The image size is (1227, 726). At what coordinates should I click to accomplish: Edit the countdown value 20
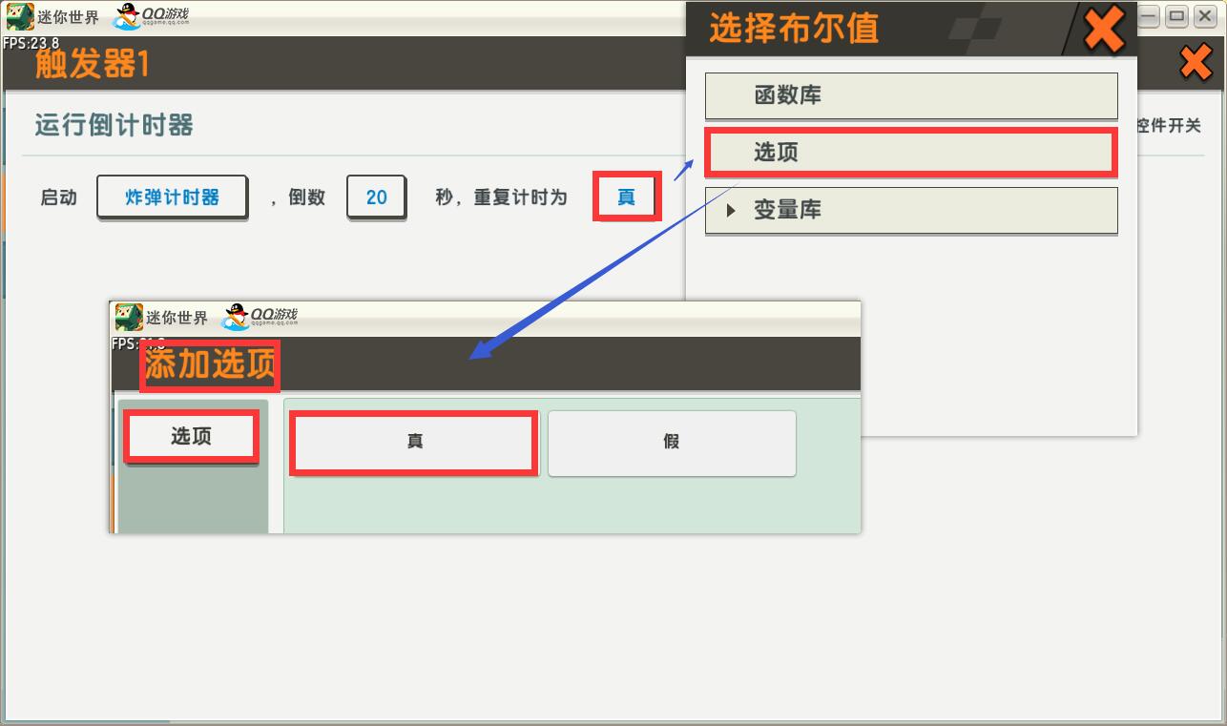coord(377,197)
